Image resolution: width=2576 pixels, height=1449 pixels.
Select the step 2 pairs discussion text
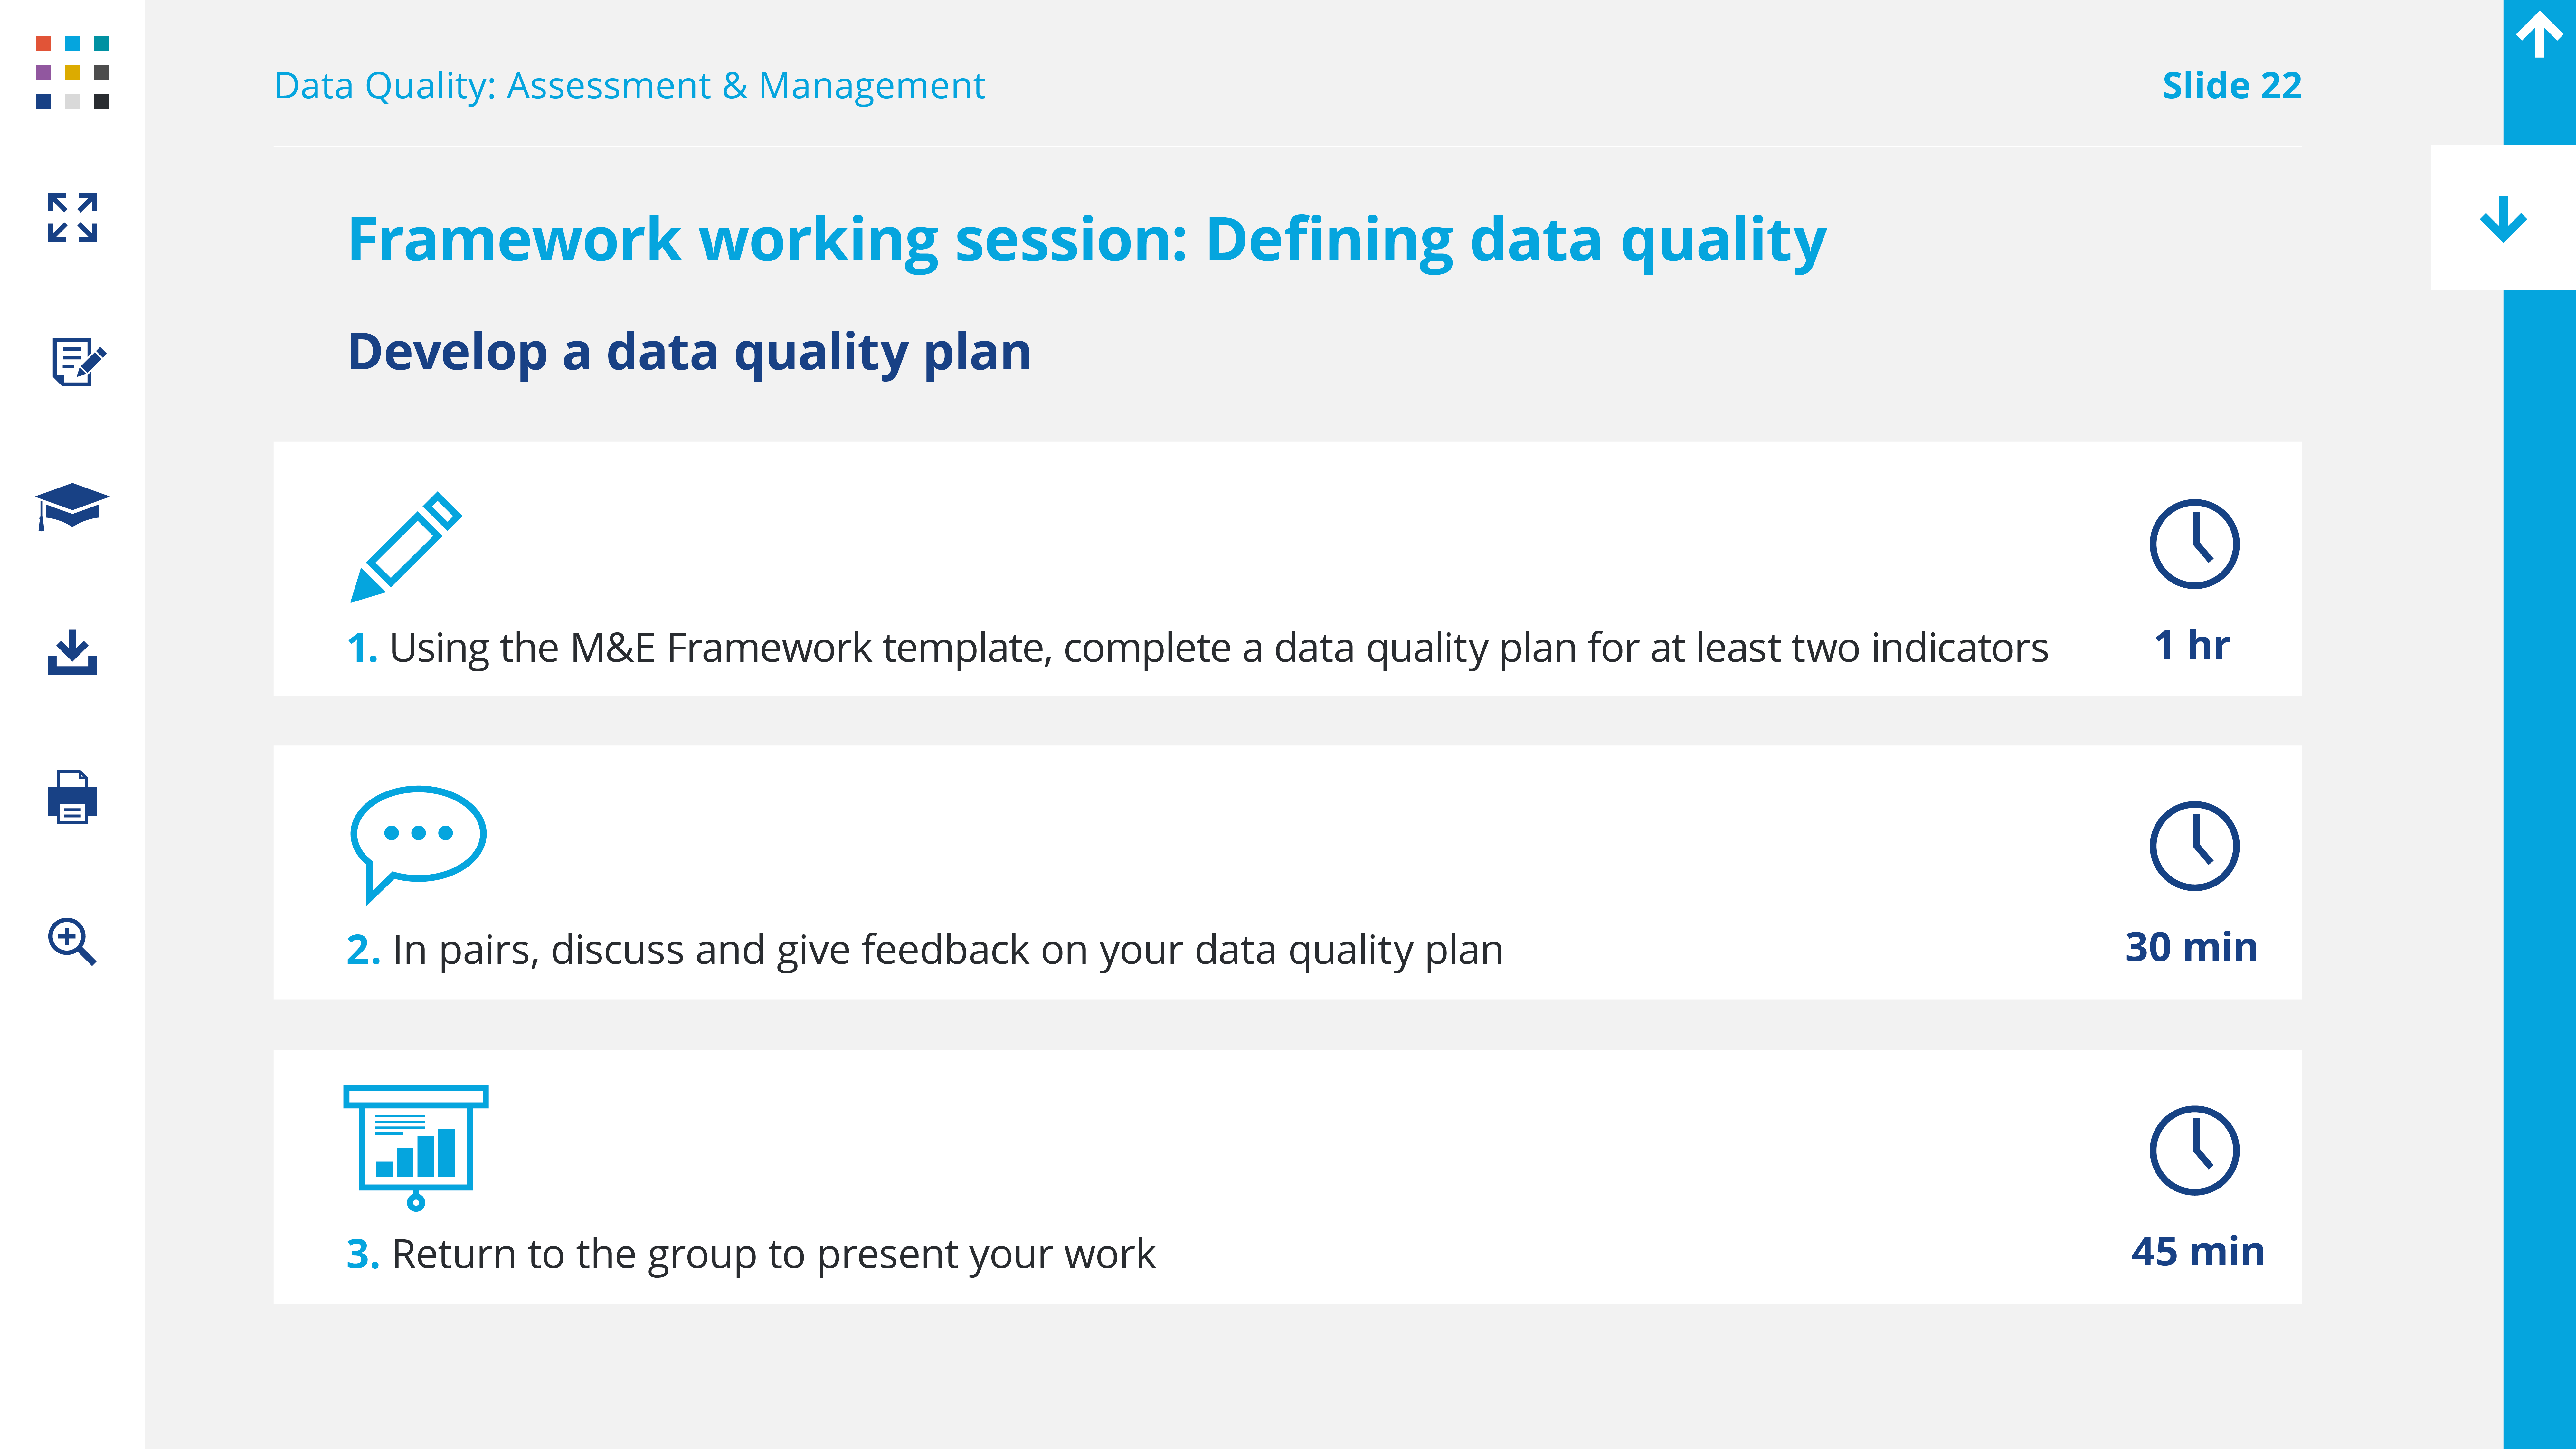click(x=946, y=950)
